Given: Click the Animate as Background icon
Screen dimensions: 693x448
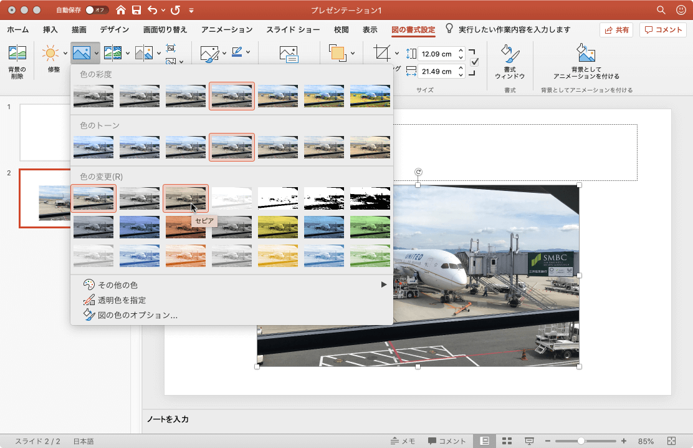Looking at the screenshot, I should 586,54.
